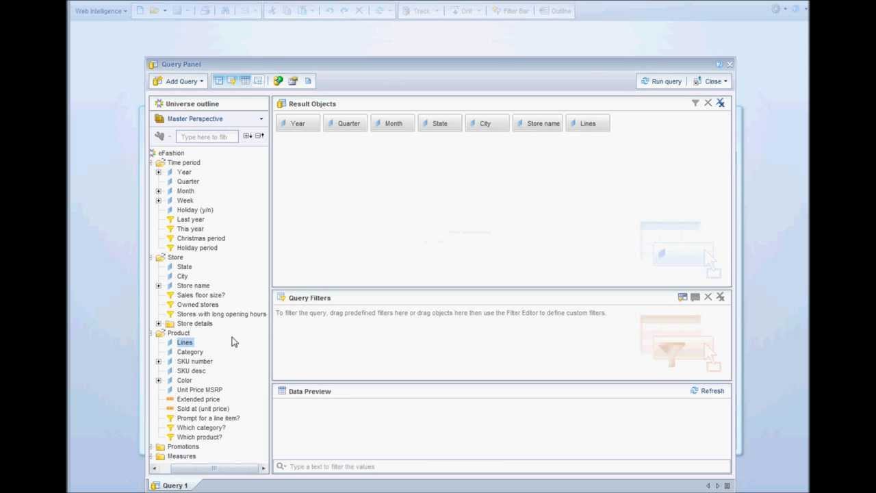Viewport: 876px width, 493px height.
Task: Select the Owned stores filter
Action: (197, 305)
